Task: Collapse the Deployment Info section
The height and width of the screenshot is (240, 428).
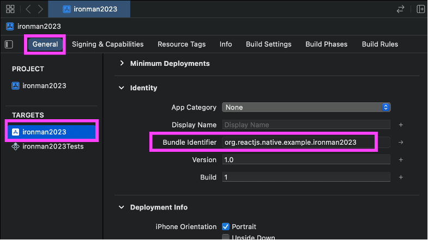Action: [x=122, y=207]
